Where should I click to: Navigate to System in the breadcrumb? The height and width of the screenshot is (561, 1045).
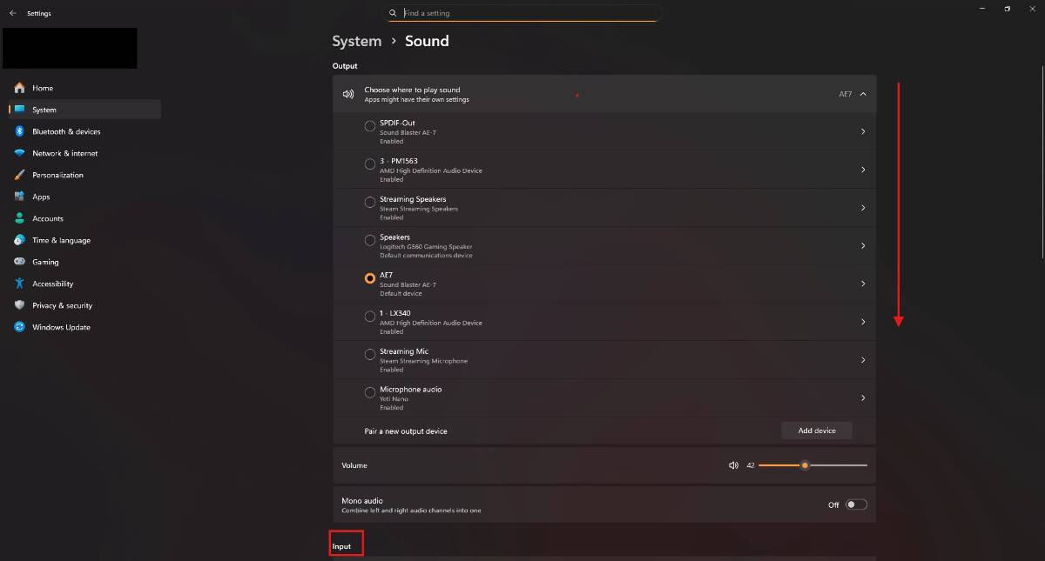click(356, 41)
